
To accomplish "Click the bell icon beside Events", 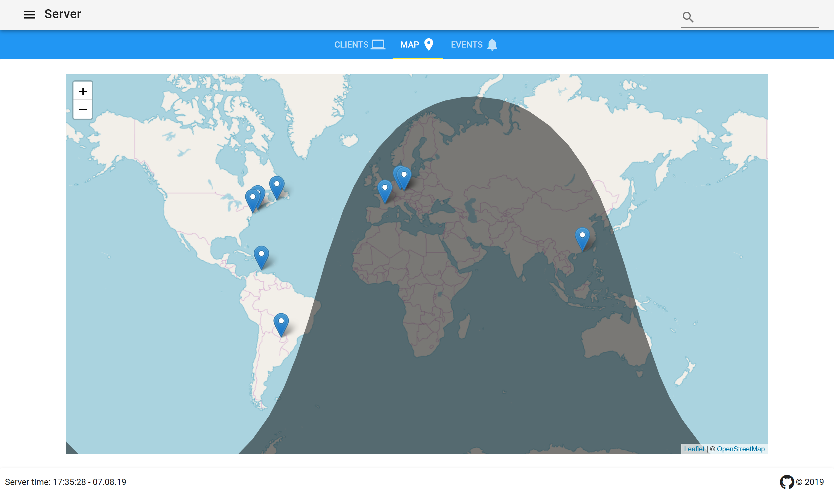I will (492, 44).
